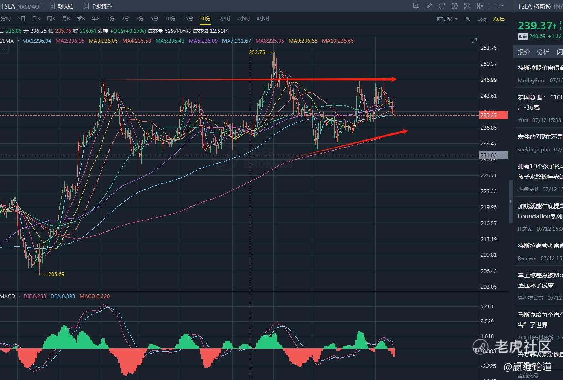The width and height of the screenshot is (563, 380).
Task: Open news headline 拥有10个孩子的马
Action: coord(540,171)
